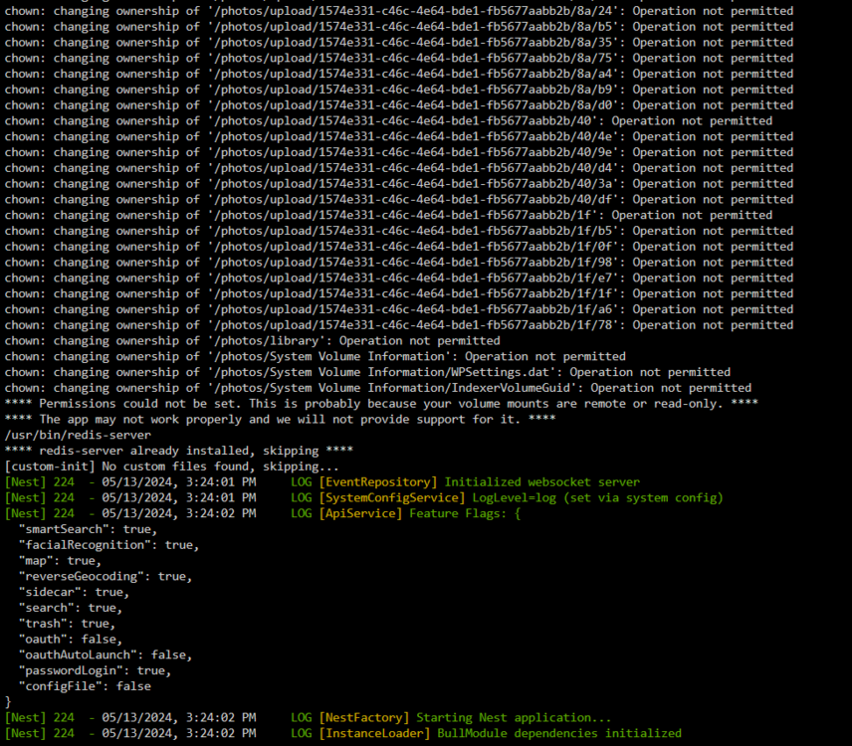Click the path ending in '8a/b5'
The height and width of the screenshot is (746, 852).
(x=415, y=27)
